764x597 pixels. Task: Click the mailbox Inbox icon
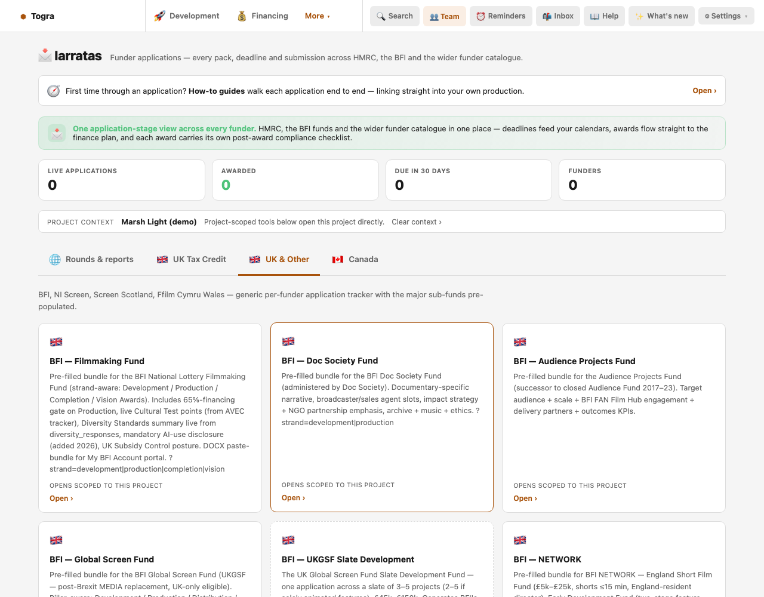tap(547, 16)
